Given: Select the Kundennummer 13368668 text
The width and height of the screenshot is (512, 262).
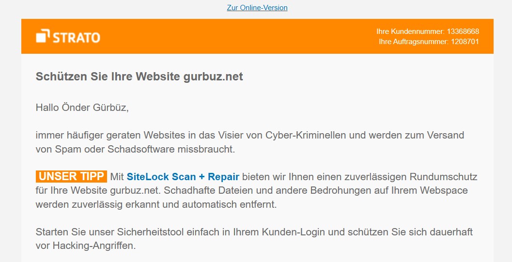Looking at the screenshot, I should click(427, 31).
